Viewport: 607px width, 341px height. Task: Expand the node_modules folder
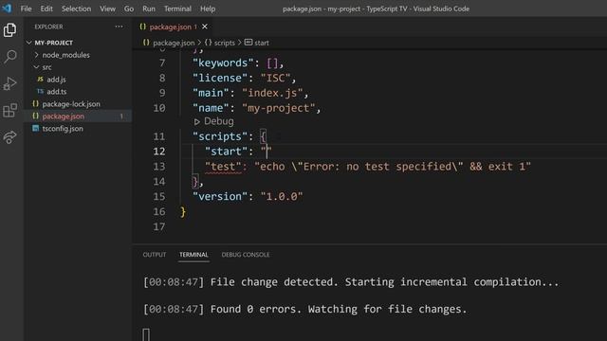[36, 55]
